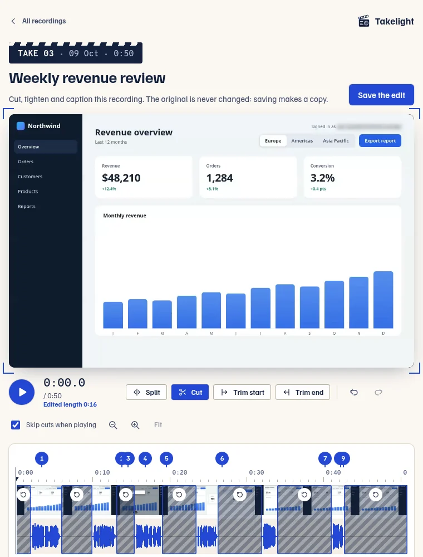
Task: Click the $48,210 revenue value in preview
Action: click(x=121, y=178)
